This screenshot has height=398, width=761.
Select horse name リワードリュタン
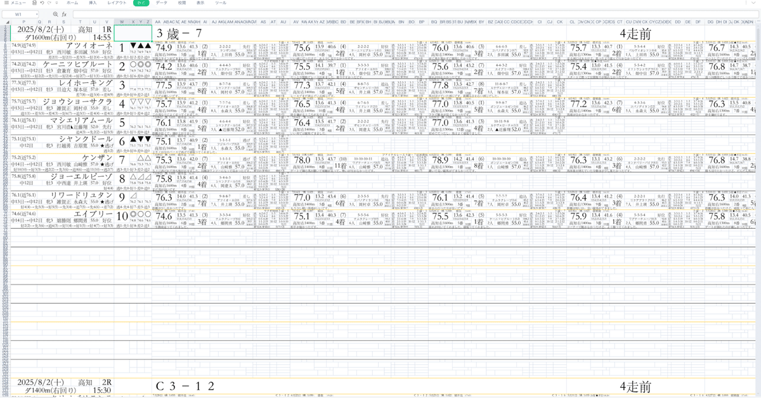click(83, 195)
